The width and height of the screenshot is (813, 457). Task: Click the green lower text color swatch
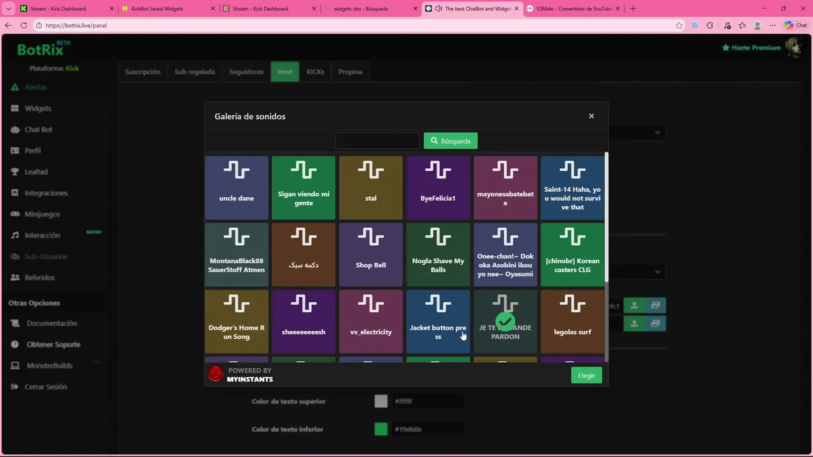coord(380,429)
